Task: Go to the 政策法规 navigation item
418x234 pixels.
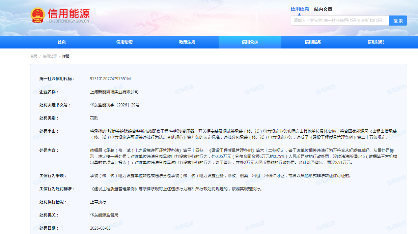Action: click(187, 42)
